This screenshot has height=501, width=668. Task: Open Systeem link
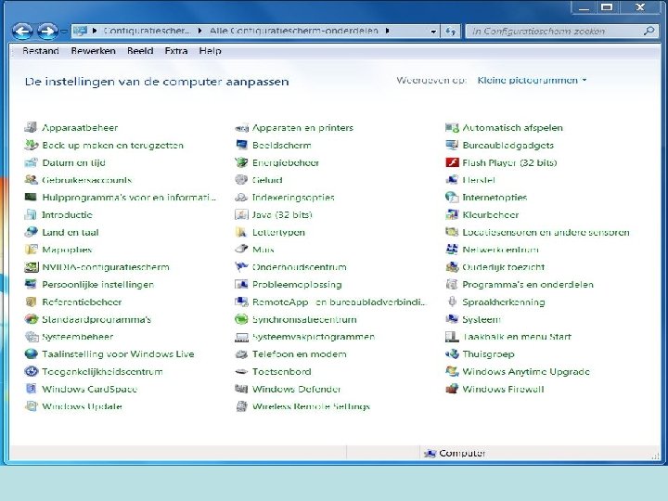tap(482, 319)
